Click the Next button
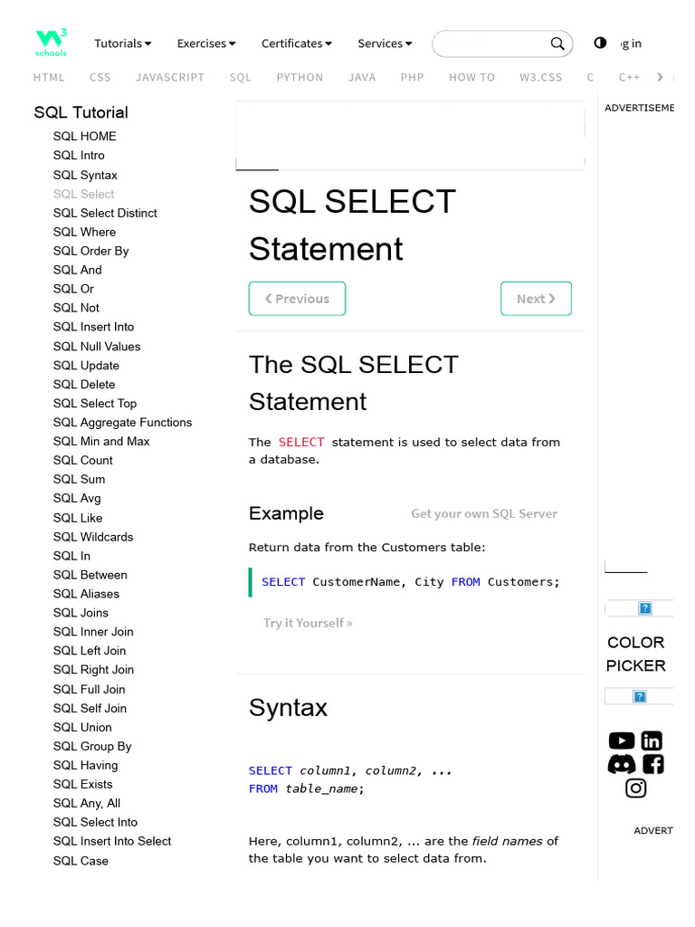 [x=536, y=299]
